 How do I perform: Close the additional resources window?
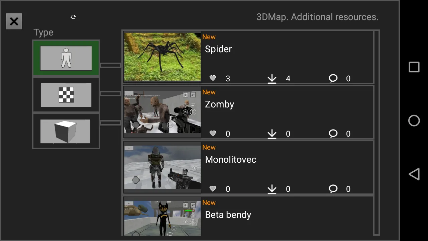coord(14,22)
